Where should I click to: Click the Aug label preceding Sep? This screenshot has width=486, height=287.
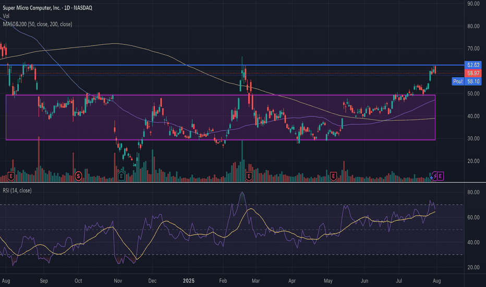coord(6,281)
